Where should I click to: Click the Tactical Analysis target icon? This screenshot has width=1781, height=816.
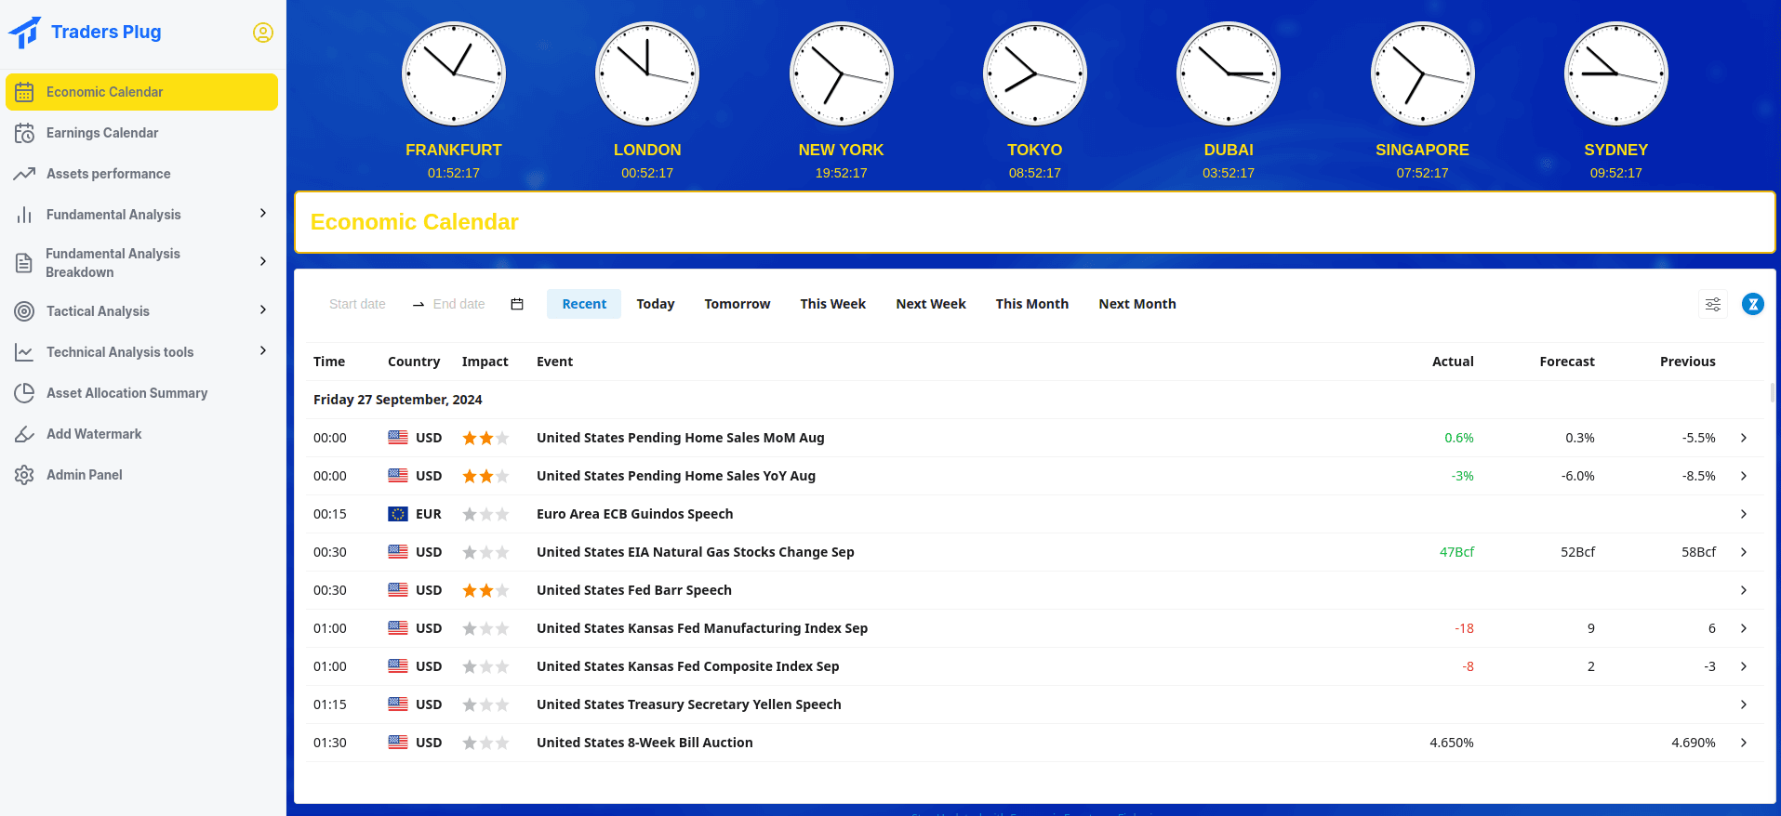(x=25, y=311)
